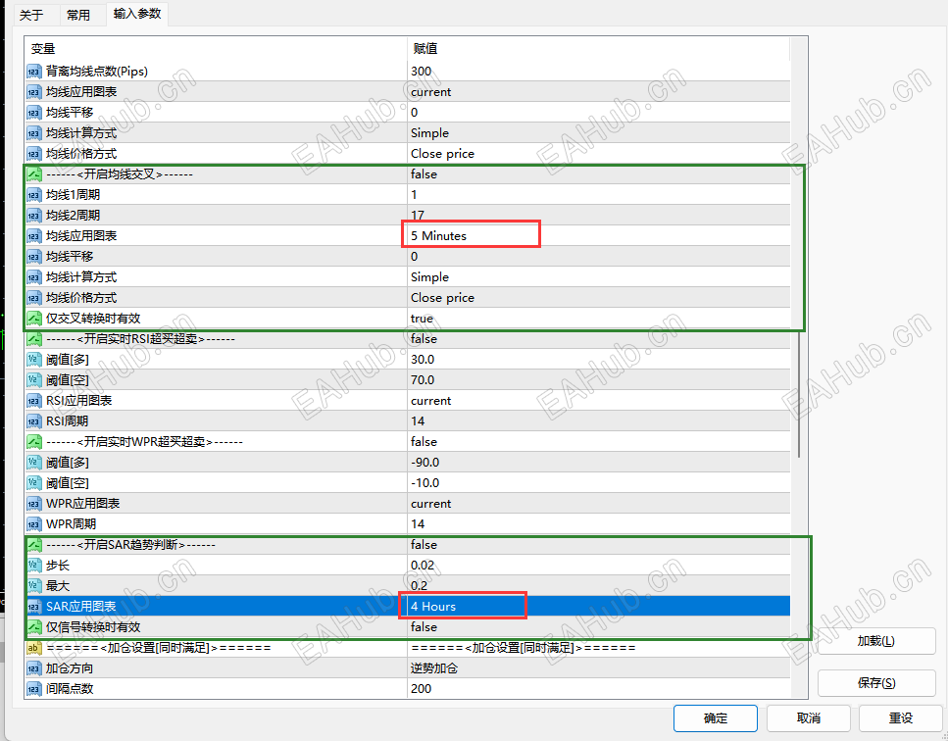Viewport: 948px width, 741px height.
Task: Click the boolean icon beside 开启均线交叉
Action: coord(34,174)
